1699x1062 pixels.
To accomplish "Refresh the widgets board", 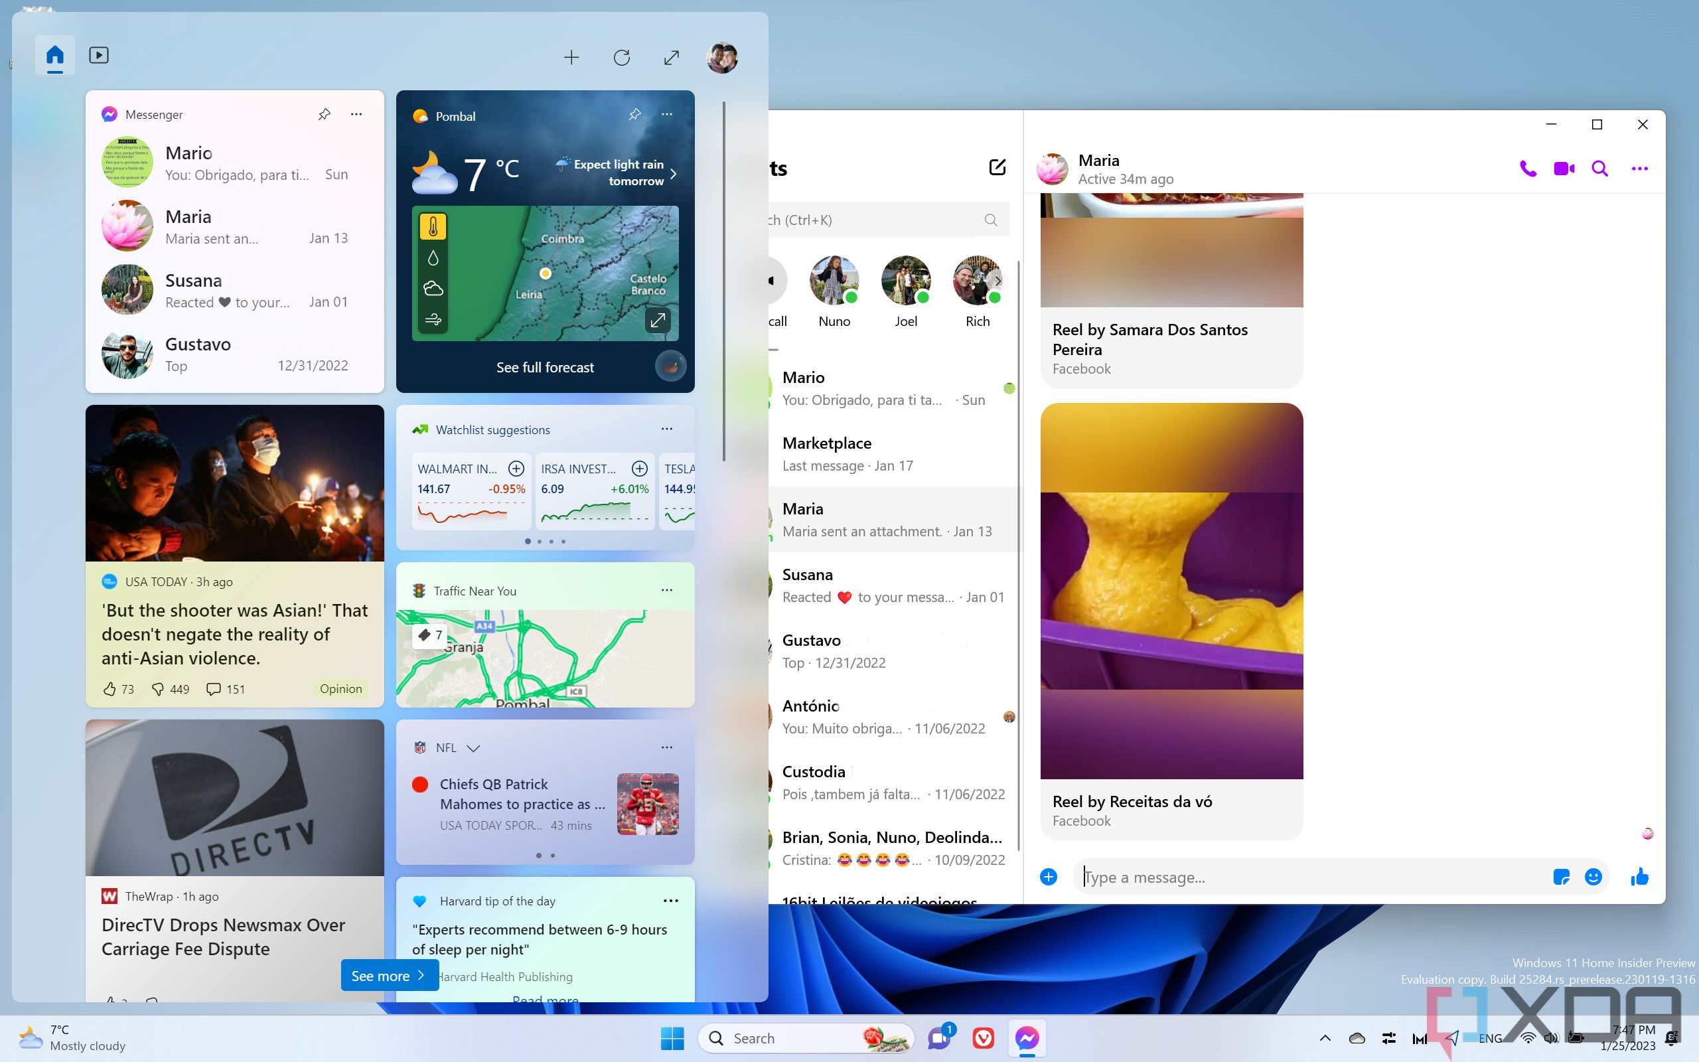I will pos(622,58).
